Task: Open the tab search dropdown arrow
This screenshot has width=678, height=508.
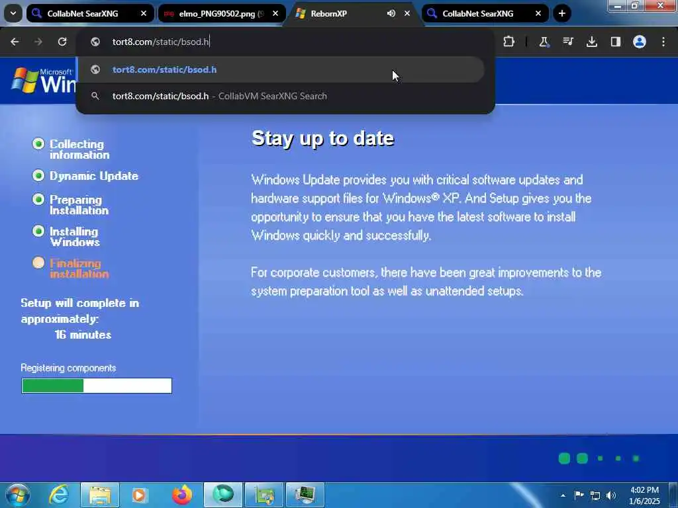Action: coord(13,13)
